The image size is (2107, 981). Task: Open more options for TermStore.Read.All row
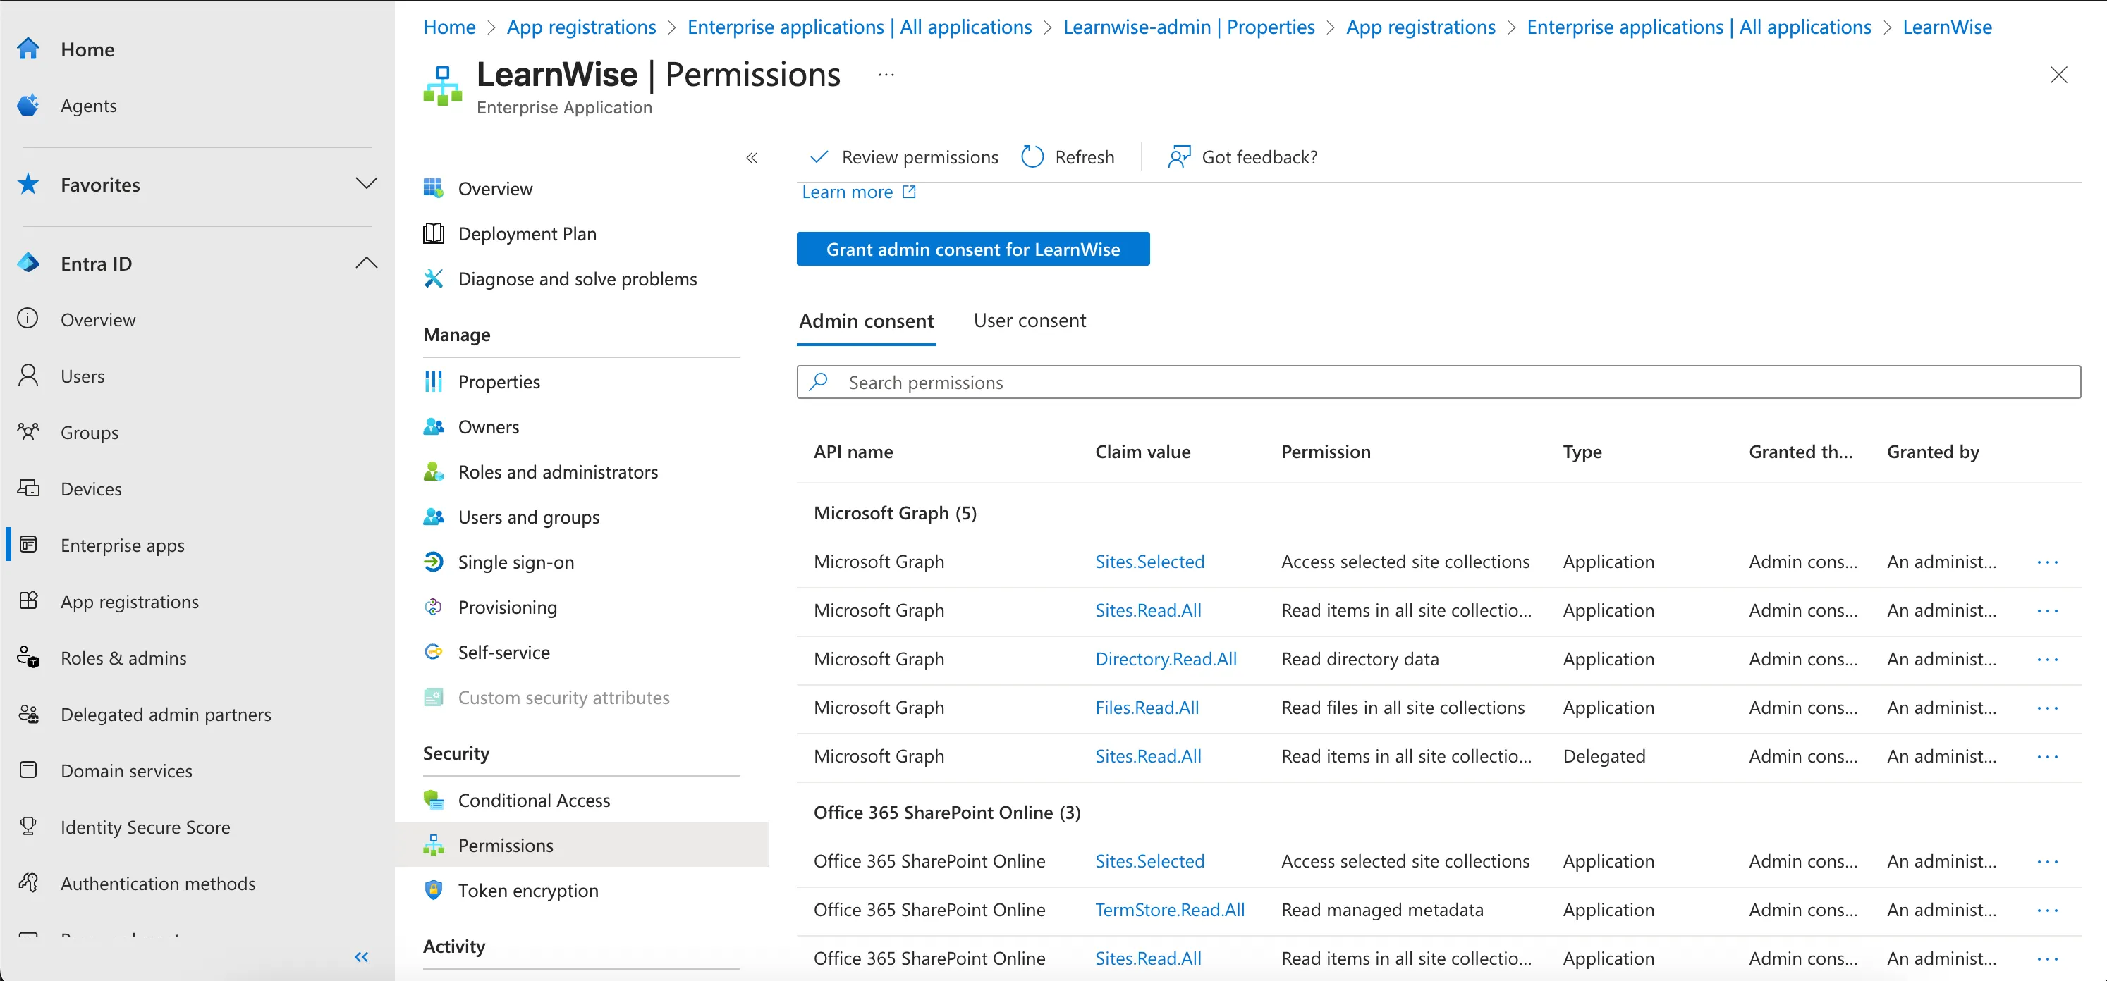tap(2047, 910)
